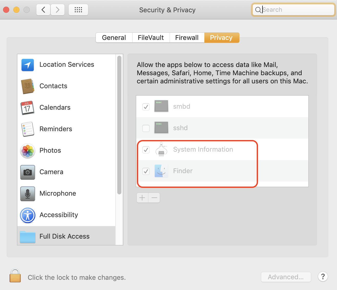The width and height of the screenshot is (337, 290).
Task: Click the Calendars icon in the sidebar
Action: click(x=27, y=108)
